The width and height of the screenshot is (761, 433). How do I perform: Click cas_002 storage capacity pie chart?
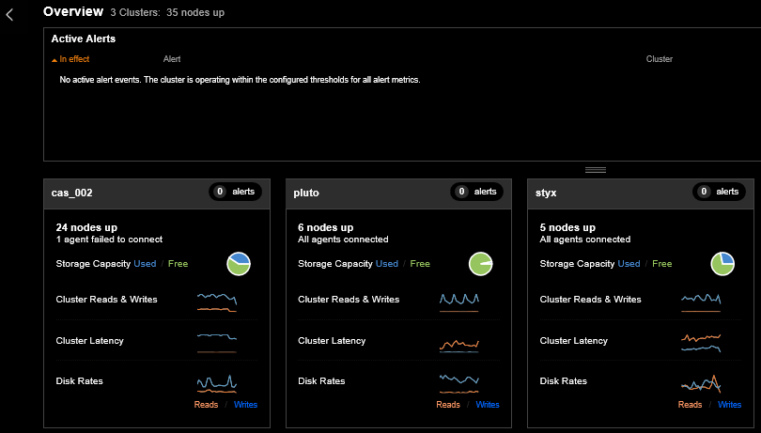point(239,264)
